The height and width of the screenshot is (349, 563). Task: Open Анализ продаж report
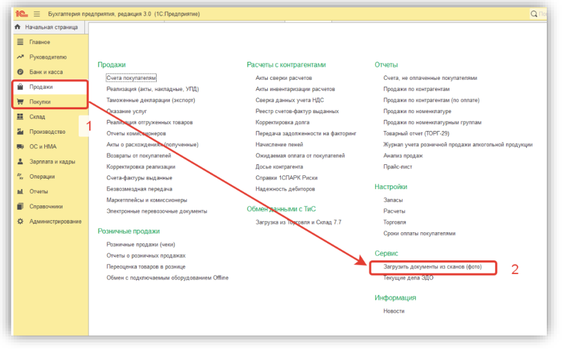(x=403, y=155)
